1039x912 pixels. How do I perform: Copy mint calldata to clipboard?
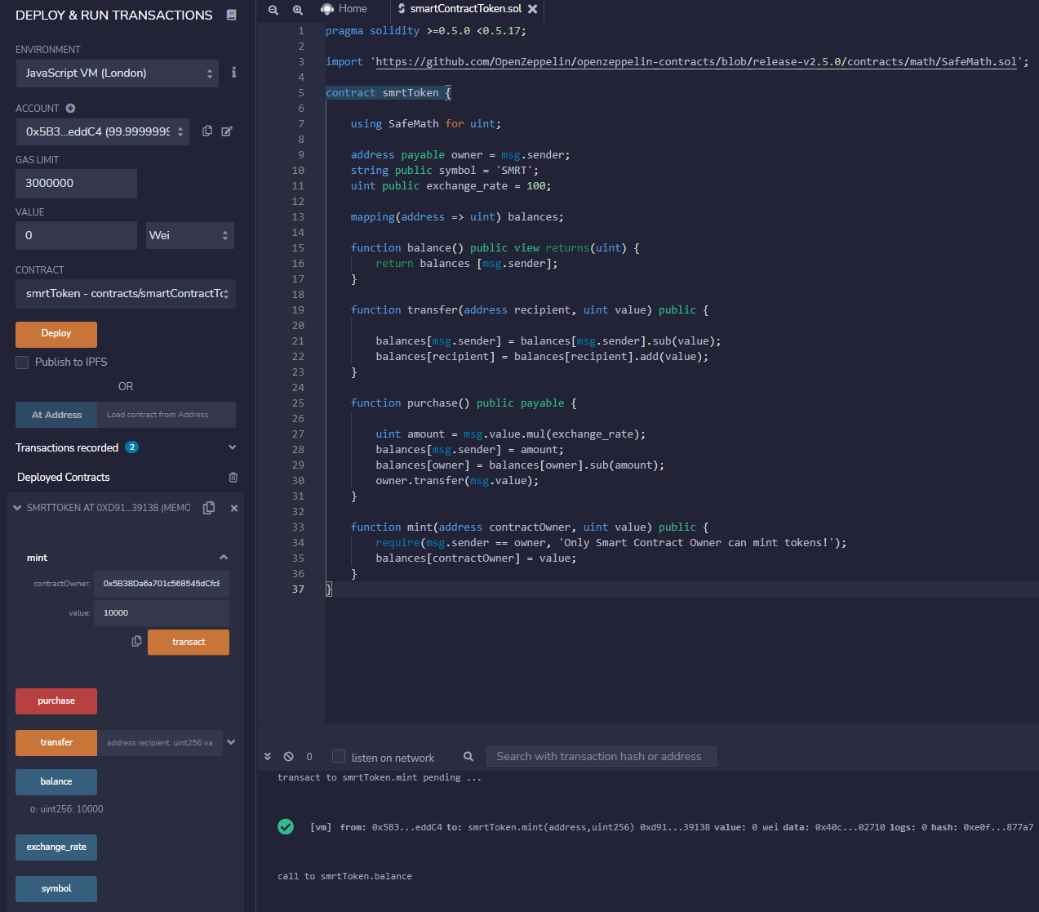(136, 642)
